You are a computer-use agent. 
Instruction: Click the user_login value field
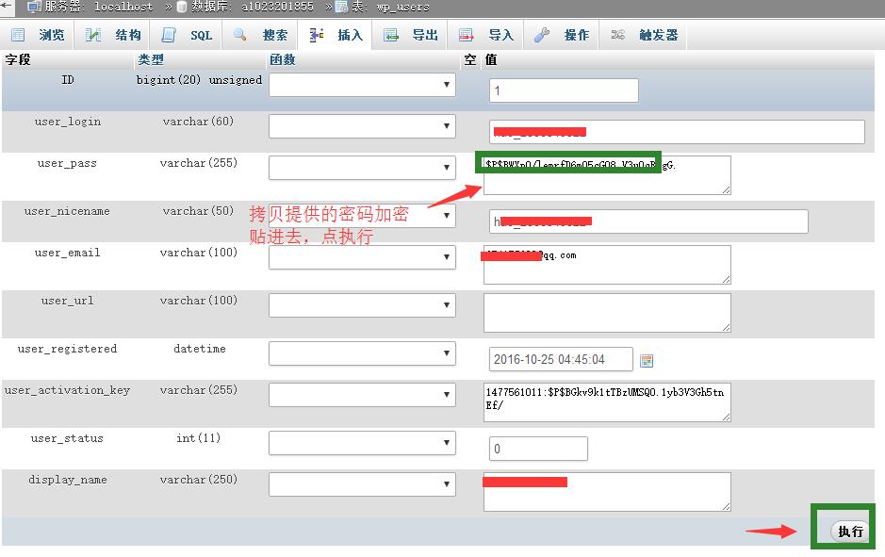pos(677,132)
